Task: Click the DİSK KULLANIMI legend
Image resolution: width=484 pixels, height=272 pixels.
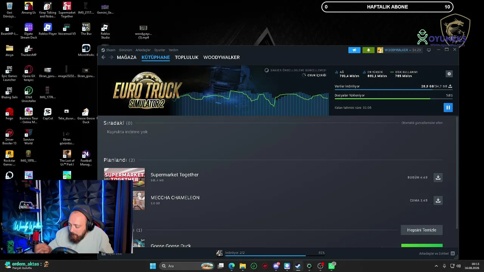Action: click(404, 74)
